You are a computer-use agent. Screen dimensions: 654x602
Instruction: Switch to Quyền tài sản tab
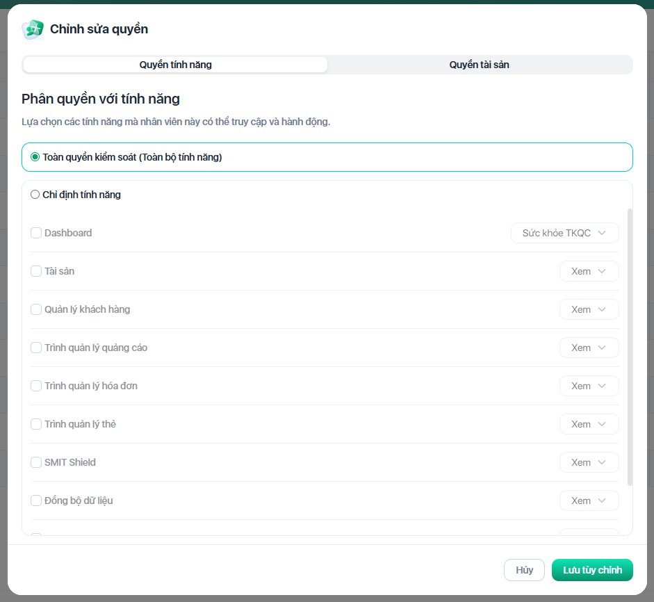pos(479,65)
